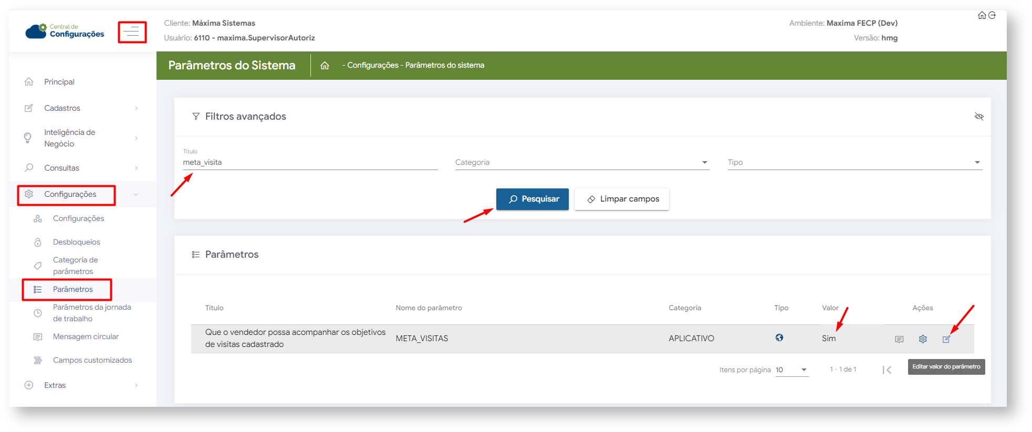Click the home icon in breadcrumb
The width and height of the screenshot is (1032, 432).
(325, 66)
